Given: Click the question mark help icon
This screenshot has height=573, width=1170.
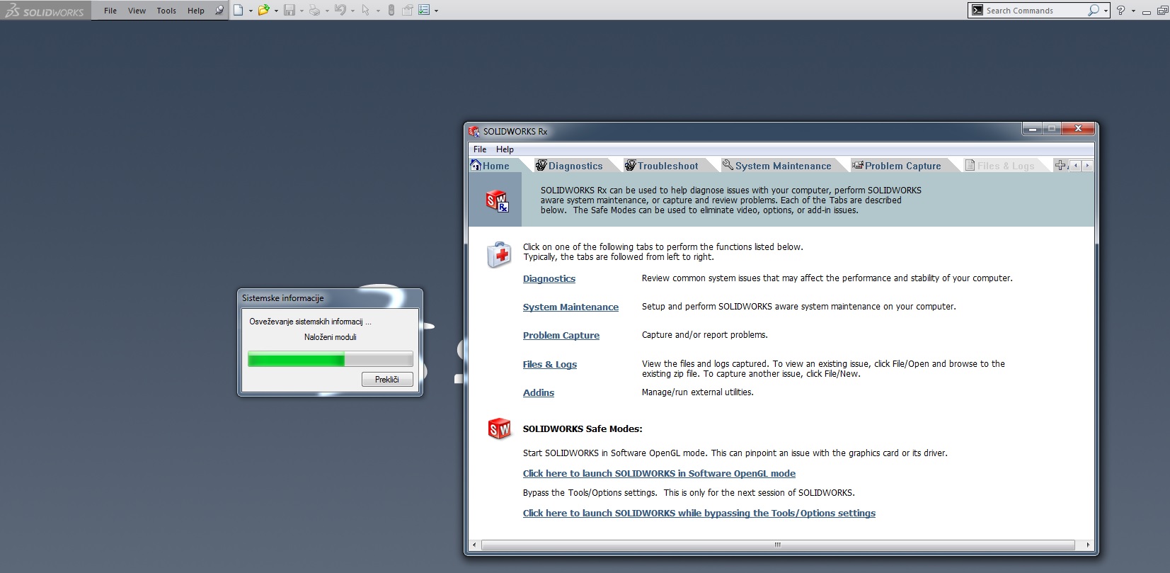Looking at the screenshot, I should (1120, 10).
